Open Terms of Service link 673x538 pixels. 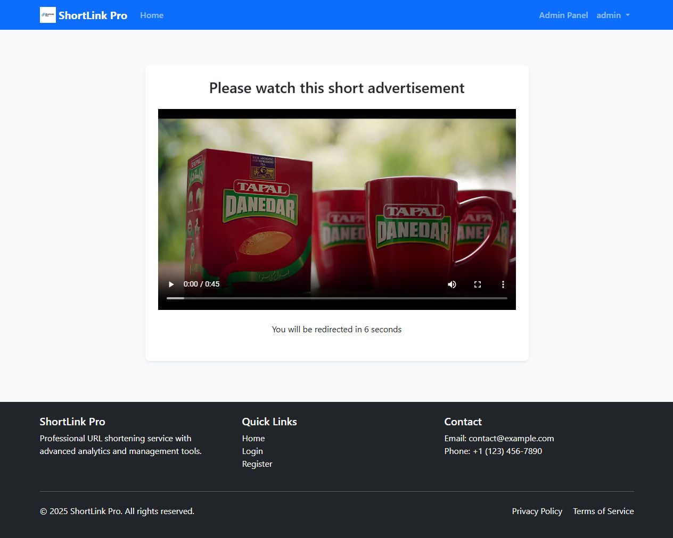pos(603,511)
